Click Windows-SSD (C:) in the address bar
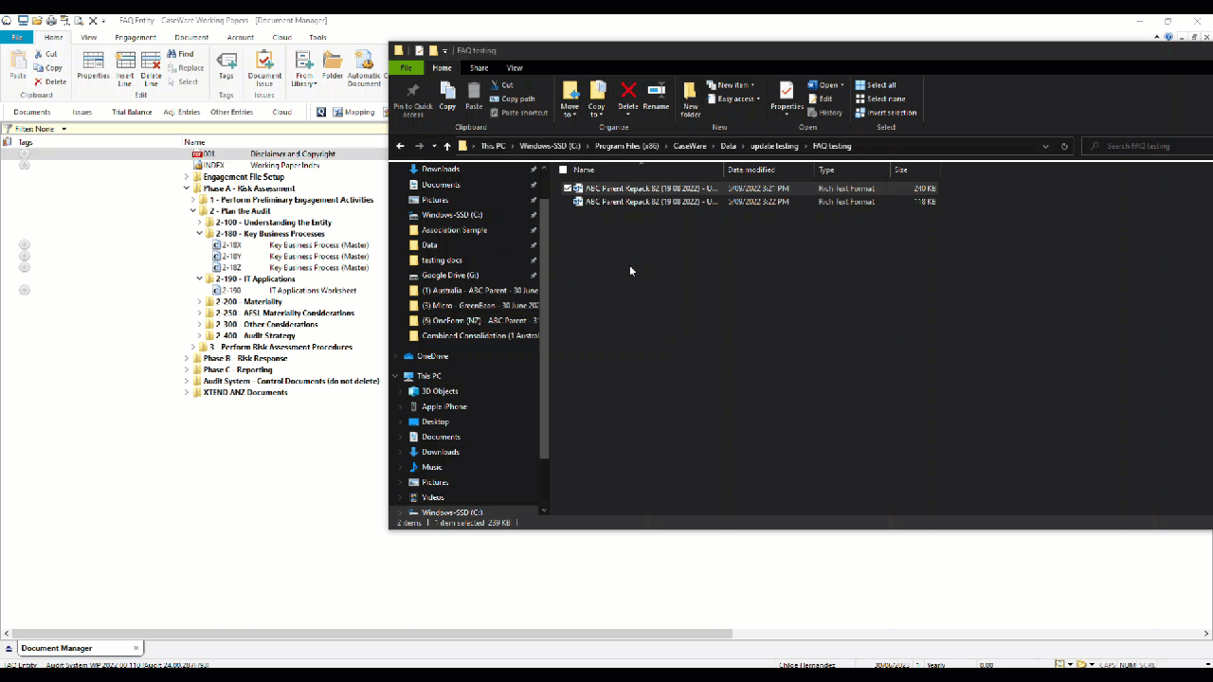 551,146
